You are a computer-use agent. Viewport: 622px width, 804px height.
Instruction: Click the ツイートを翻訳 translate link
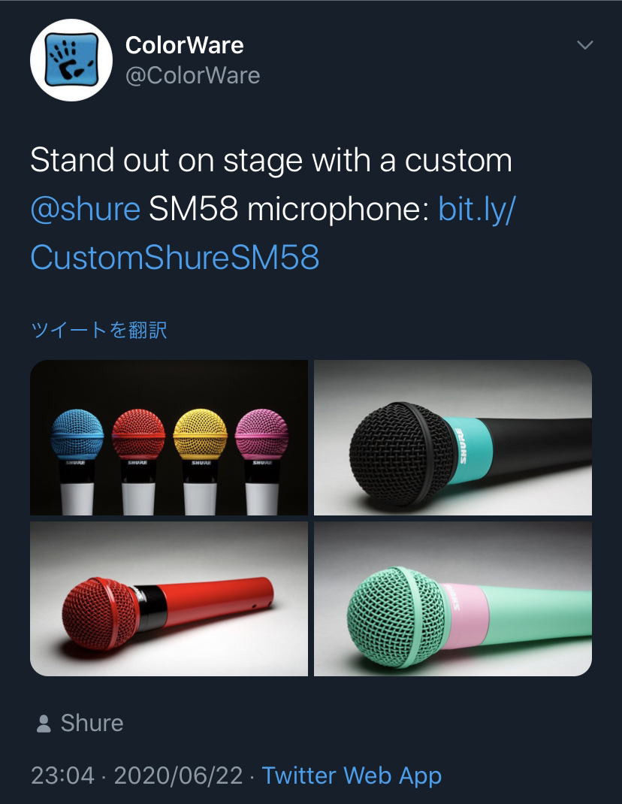(99, 330)
